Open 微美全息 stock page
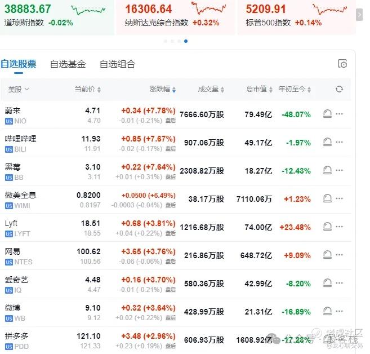This screenshot has height=354, width=370. pos(20,195)
